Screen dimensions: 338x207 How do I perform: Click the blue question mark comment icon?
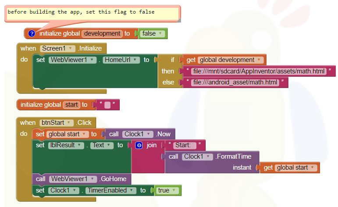[x=32, y=33]
